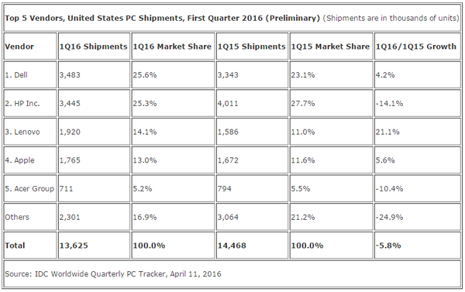465x292 pixels.
Task: Select the 1Q15 Shipments column header
Action: 252,46
